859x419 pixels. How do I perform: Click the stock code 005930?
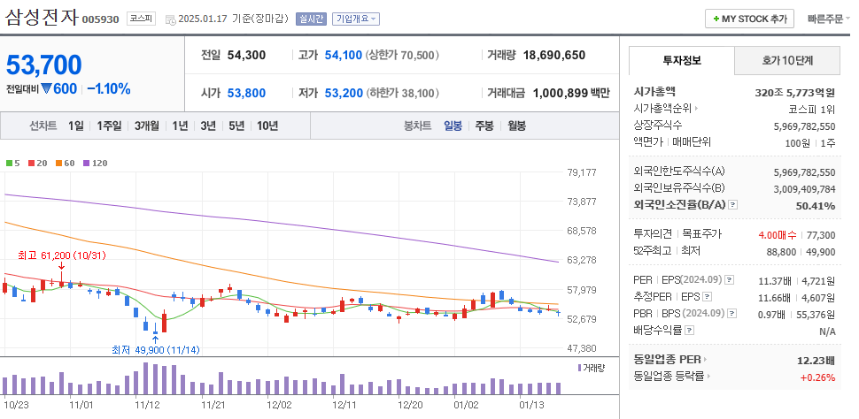100,19
